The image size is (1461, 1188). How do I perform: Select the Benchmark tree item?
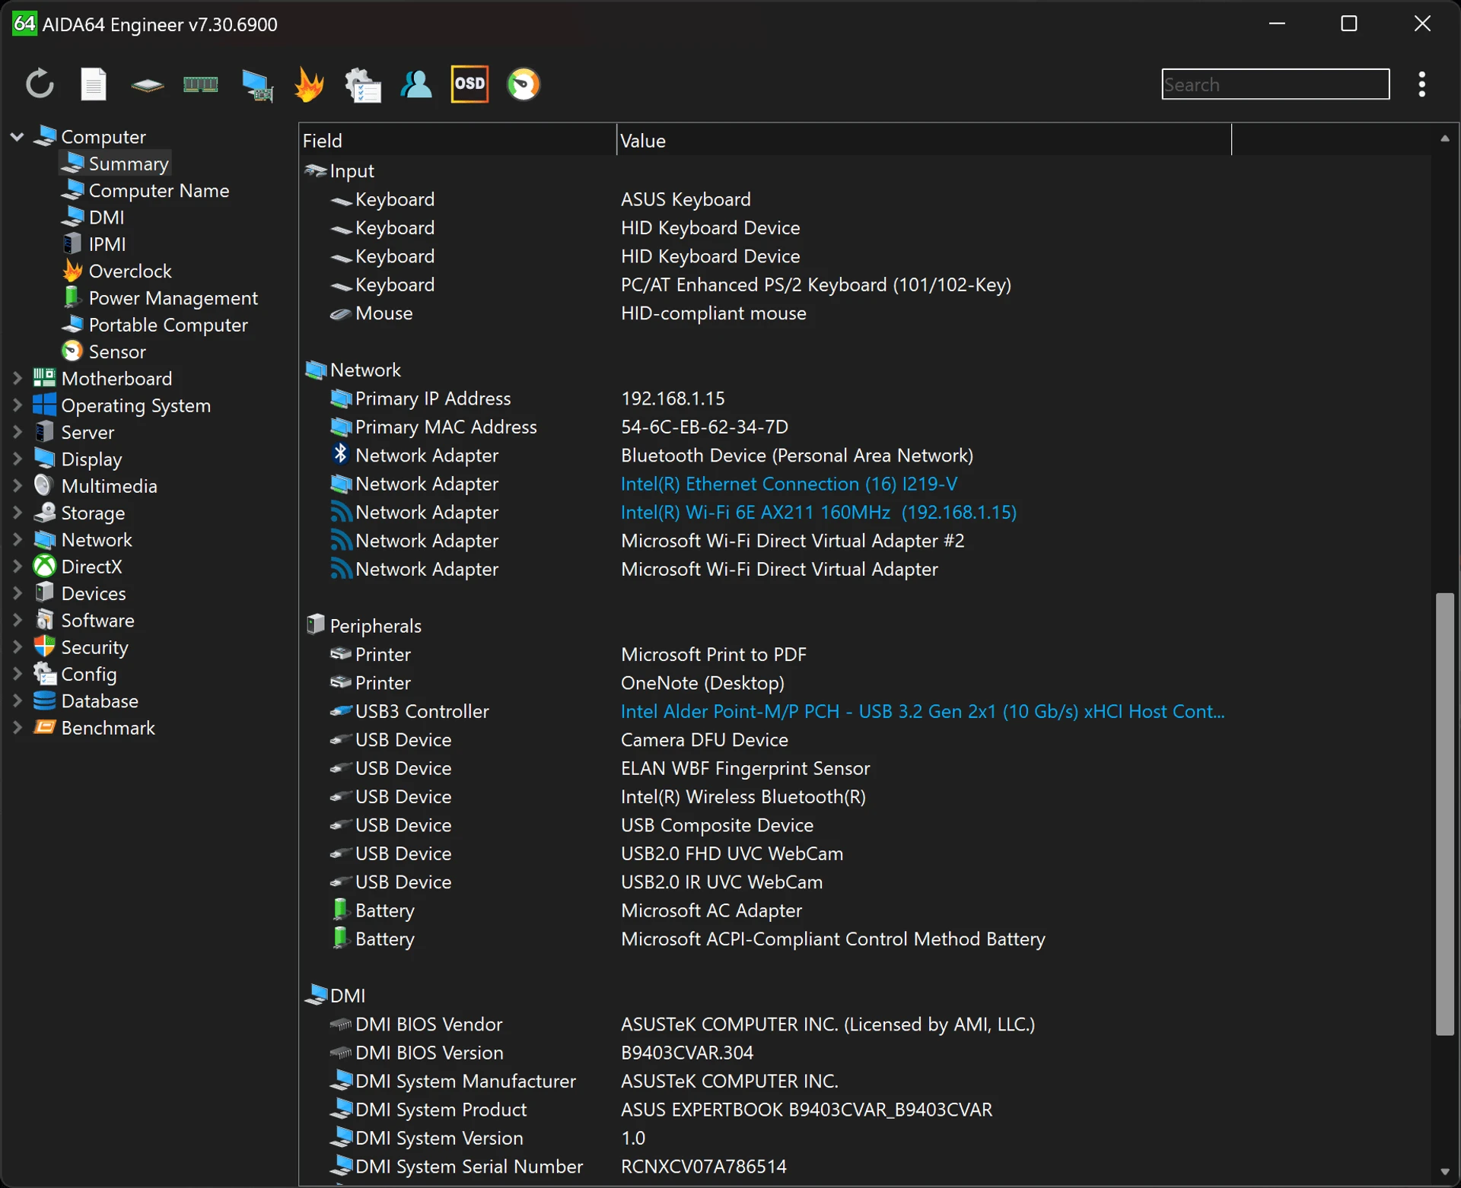(94, 728)
